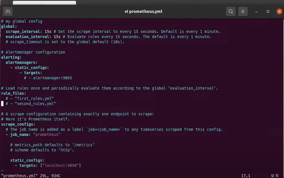The height and width of the screenshot is (178, 284).
Task: Click the 'alerting:' key
Action: tap(11, 57)
